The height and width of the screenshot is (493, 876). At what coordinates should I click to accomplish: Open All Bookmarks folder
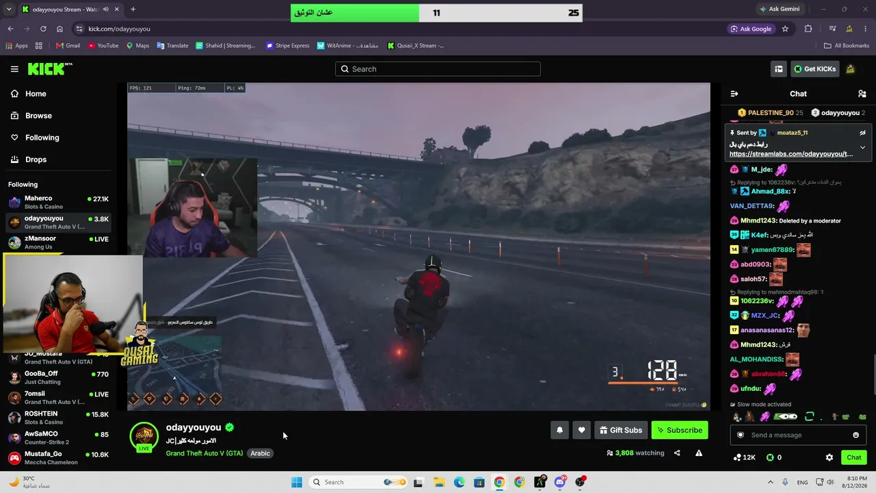846,46
